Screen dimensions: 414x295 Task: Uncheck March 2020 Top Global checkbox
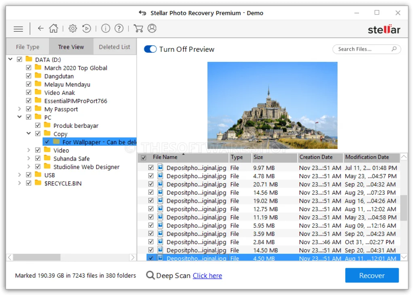coord(29,68)
